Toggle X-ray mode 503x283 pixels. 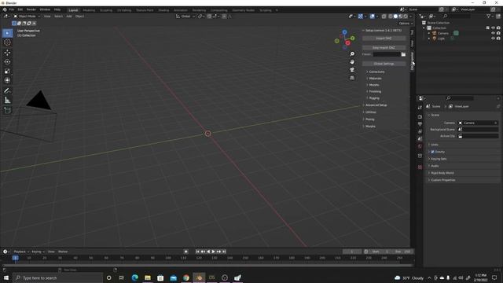point(384,17)
